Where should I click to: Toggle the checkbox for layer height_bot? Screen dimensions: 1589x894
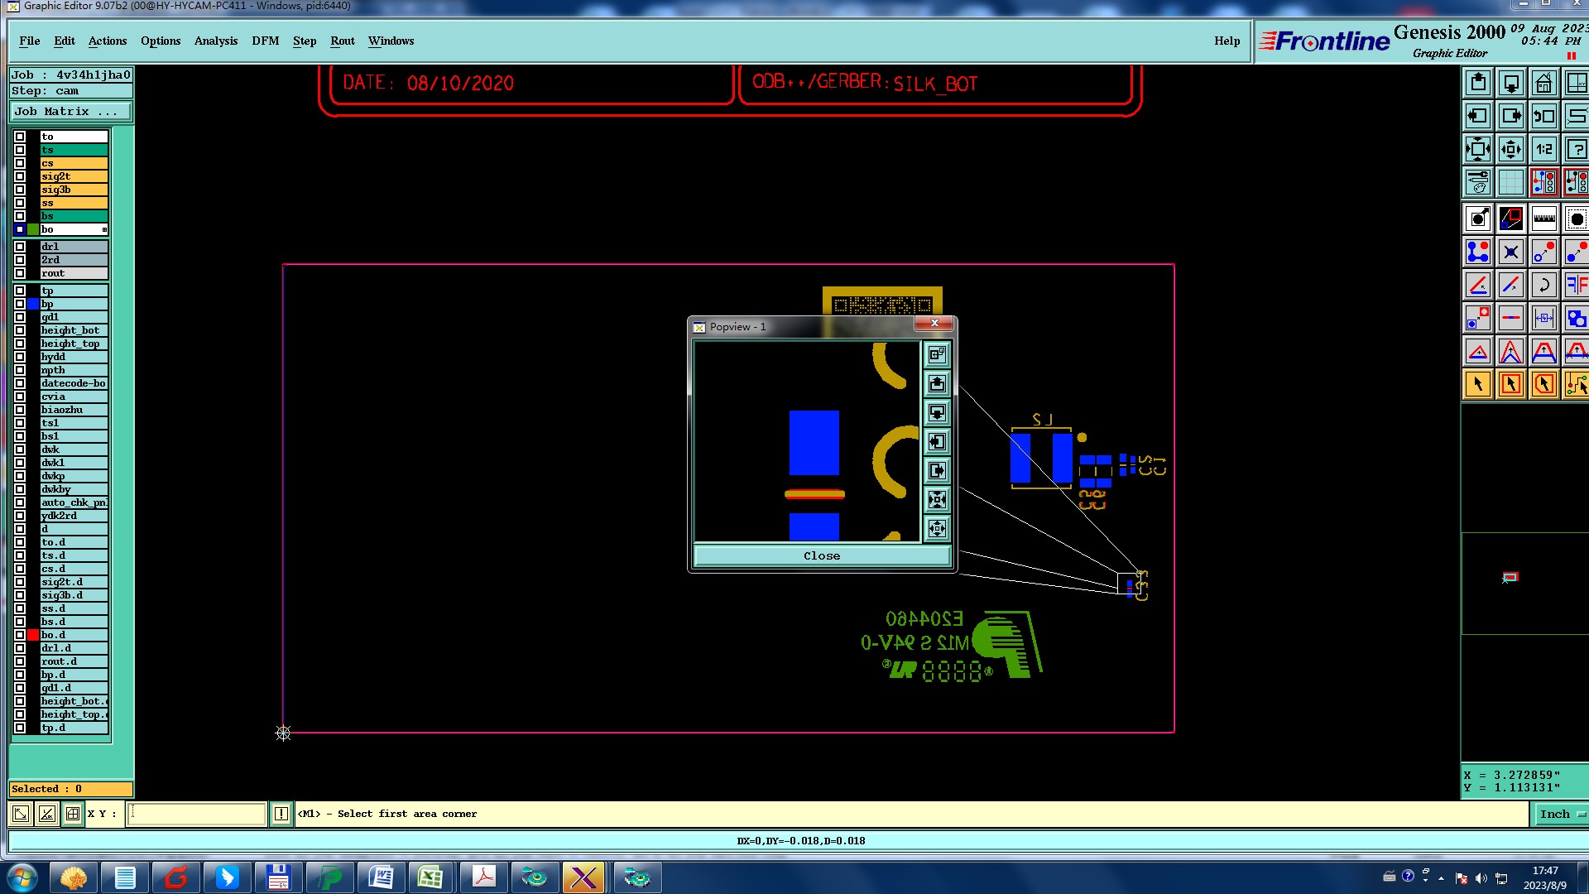[x=20, y=330]
